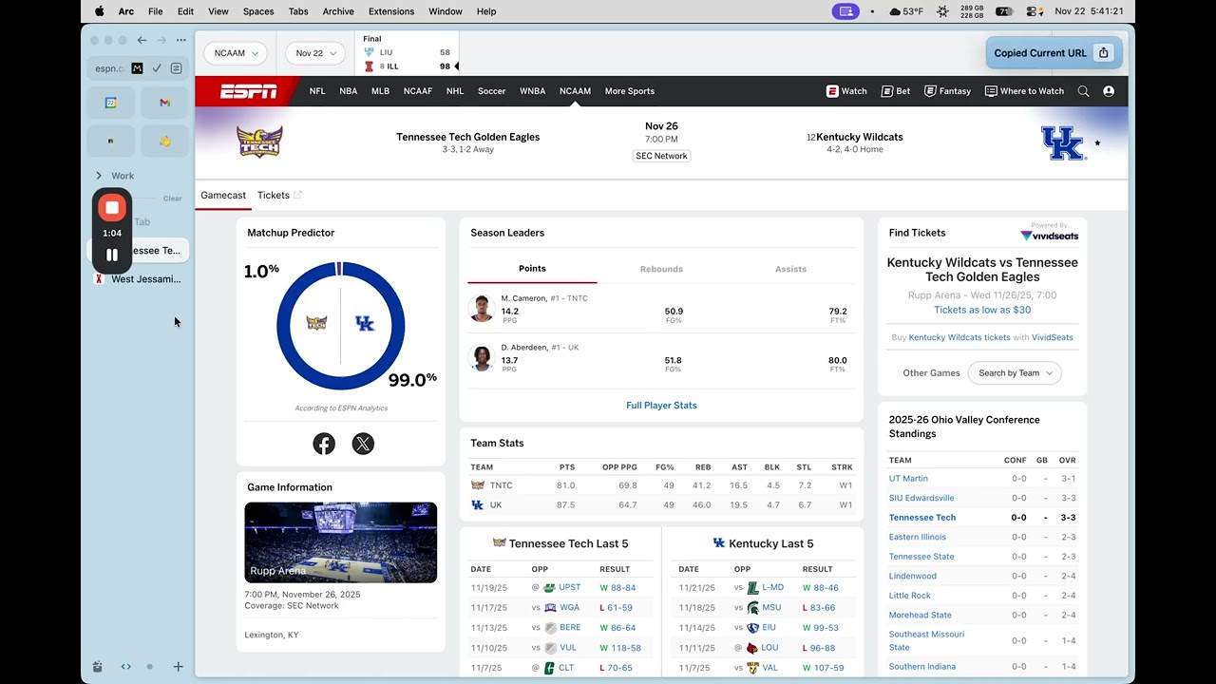The width and height of the screenshot is (1216, 684).
Task: Click TNTC in Team Stats table
Action: (501, 485)
